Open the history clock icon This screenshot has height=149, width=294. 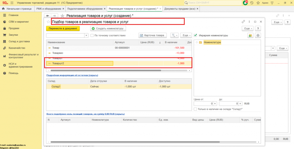click(252, 3)
